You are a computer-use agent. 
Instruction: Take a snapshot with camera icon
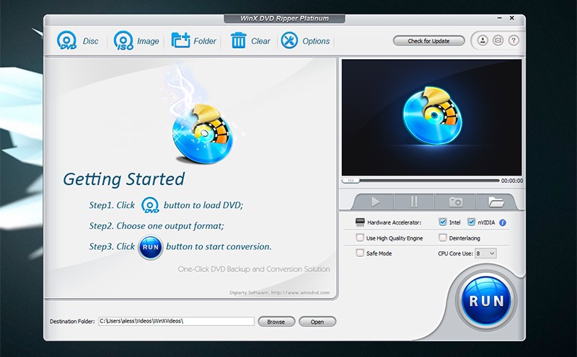coord(456,202)
